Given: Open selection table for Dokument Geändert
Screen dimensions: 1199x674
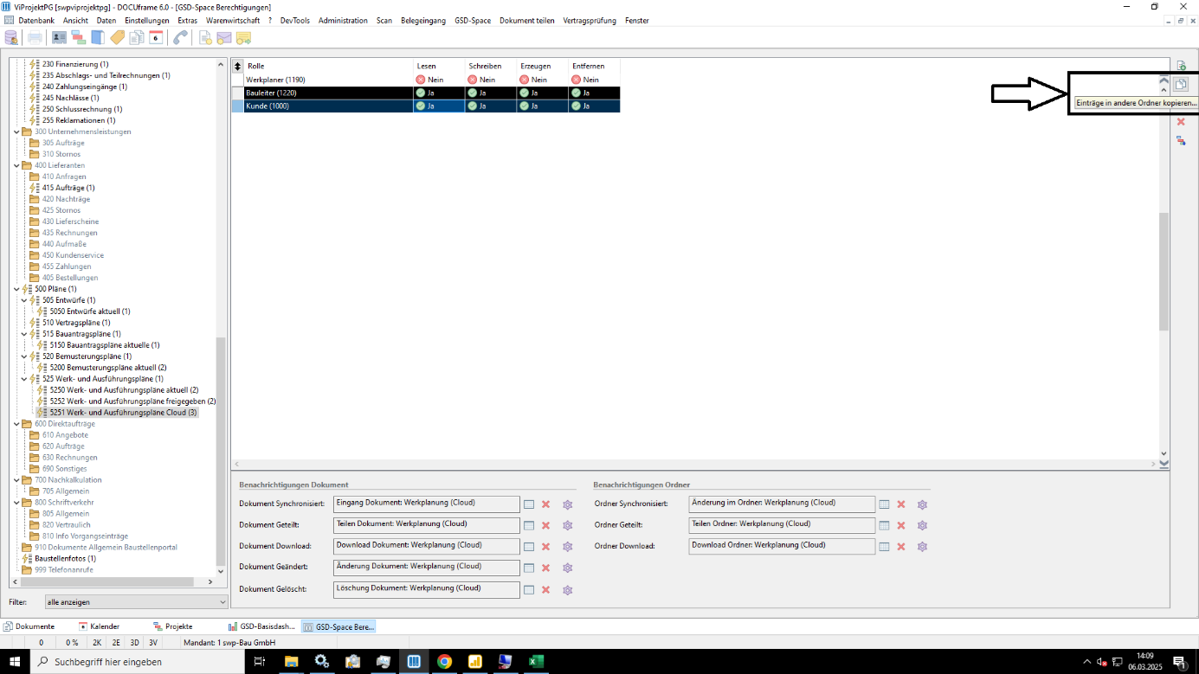Looking at the screenshot, I should point(529,568).
